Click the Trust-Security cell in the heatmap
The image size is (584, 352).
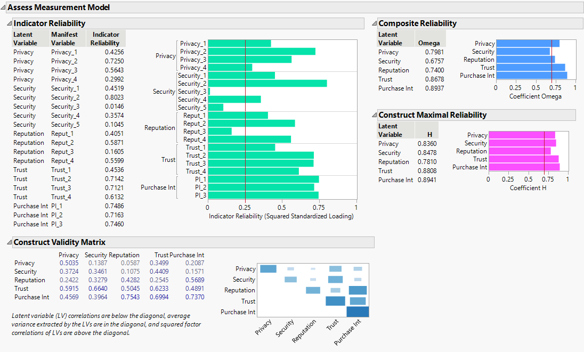[x=335, y=280]
